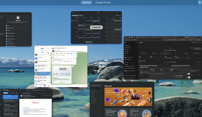The image size is (202, 117).
Task: Open the SEO image in Telegram chat
Action: (x=63, y=71)
